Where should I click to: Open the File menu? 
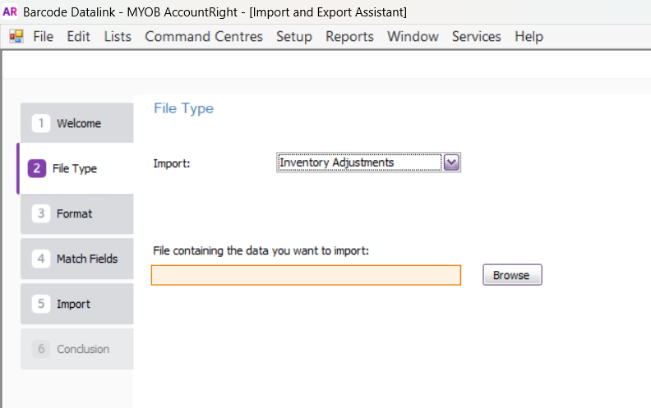(x=44, y=36)
